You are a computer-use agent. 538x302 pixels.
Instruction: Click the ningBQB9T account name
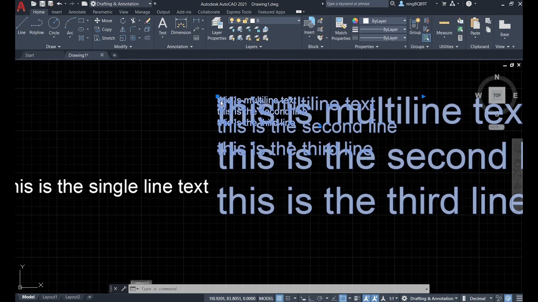tap(416, 4)
